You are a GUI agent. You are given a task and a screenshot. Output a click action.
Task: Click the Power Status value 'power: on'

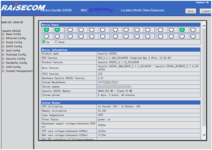(104, 119)
